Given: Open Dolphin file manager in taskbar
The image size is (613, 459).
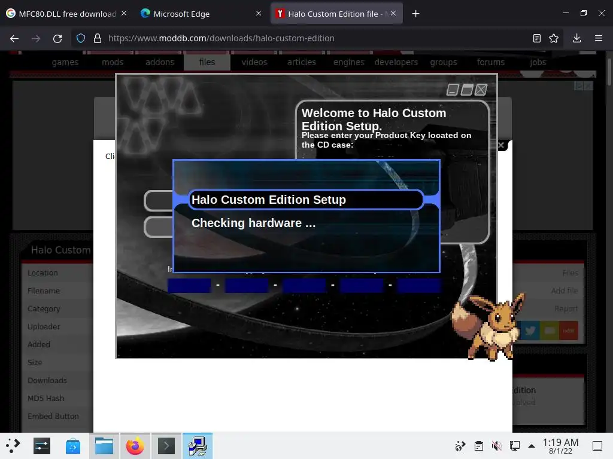Looking at the screenshot, I should coord(104,446).
